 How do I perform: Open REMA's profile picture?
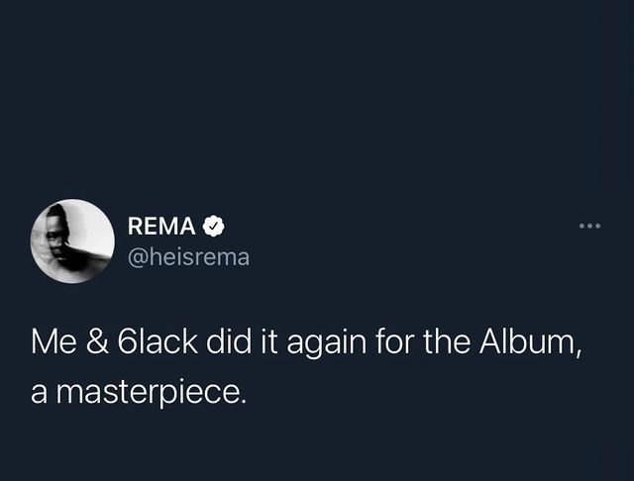(x=73, y=241)
